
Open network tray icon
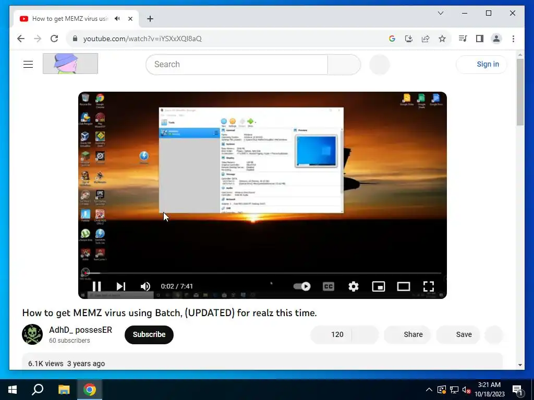454,390
